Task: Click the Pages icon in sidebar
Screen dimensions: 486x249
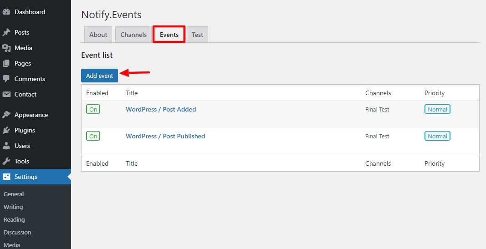Action: (x=6, y=63)
